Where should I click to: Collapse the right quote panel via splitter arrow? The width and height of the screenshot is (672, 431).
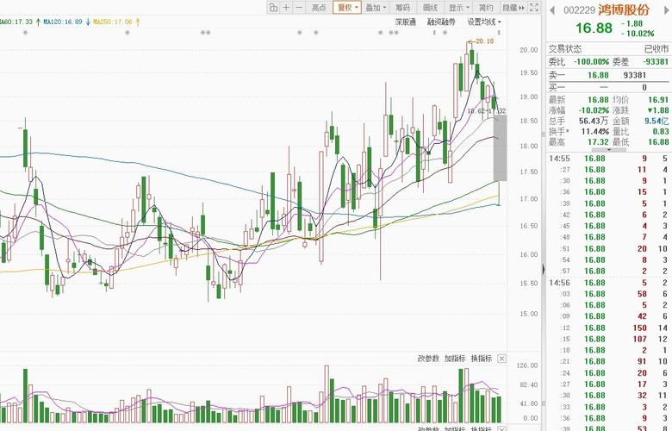(544, 269)
